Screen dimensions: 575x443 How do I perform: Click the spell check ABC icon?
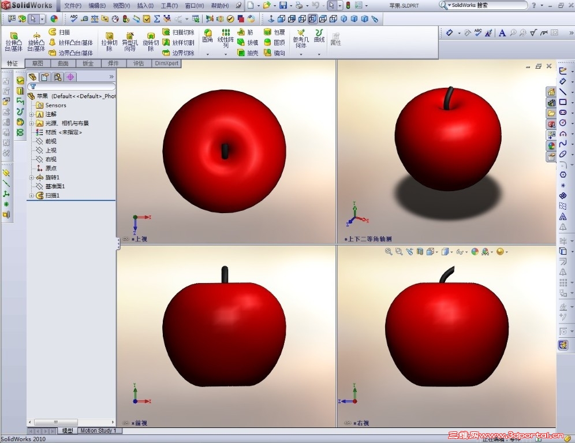[x=74, y=18]
